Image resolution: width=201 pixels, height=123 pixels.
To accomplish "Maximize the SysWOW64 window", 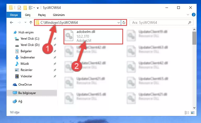I will pos(179,8).
